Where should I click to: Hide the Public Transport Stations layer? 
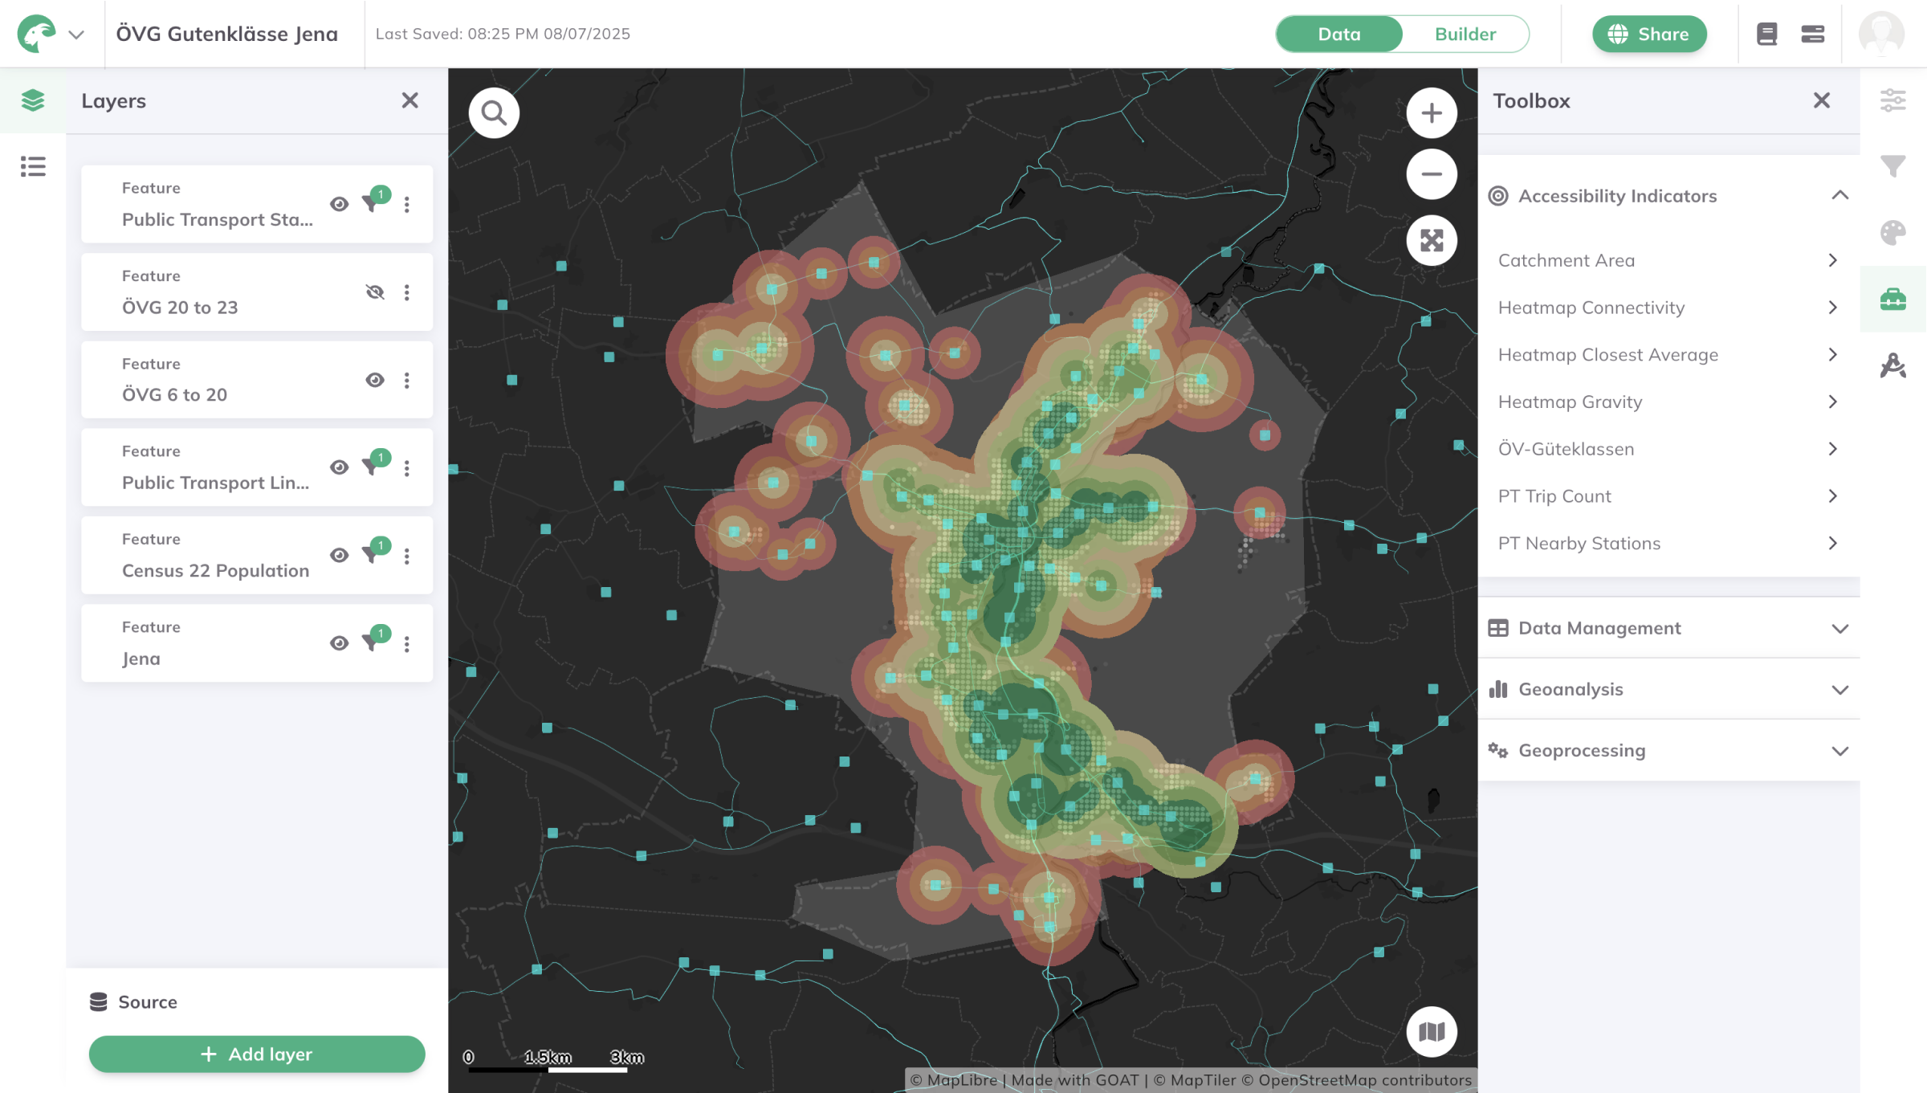[340, 204]
